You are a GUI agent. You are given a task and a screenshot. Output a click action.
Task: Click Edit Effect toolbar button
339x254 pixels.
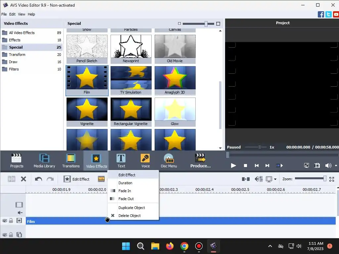[x=76, y=179]
